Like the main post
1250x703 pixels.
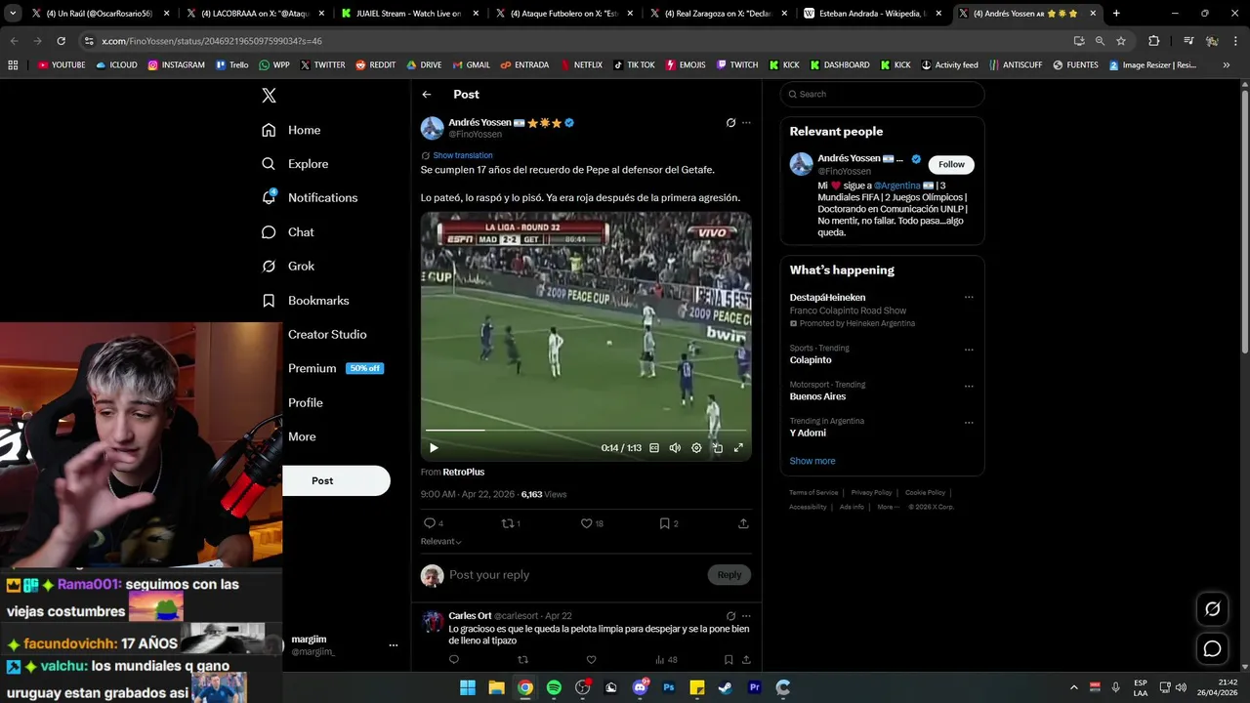click(587, 523)
